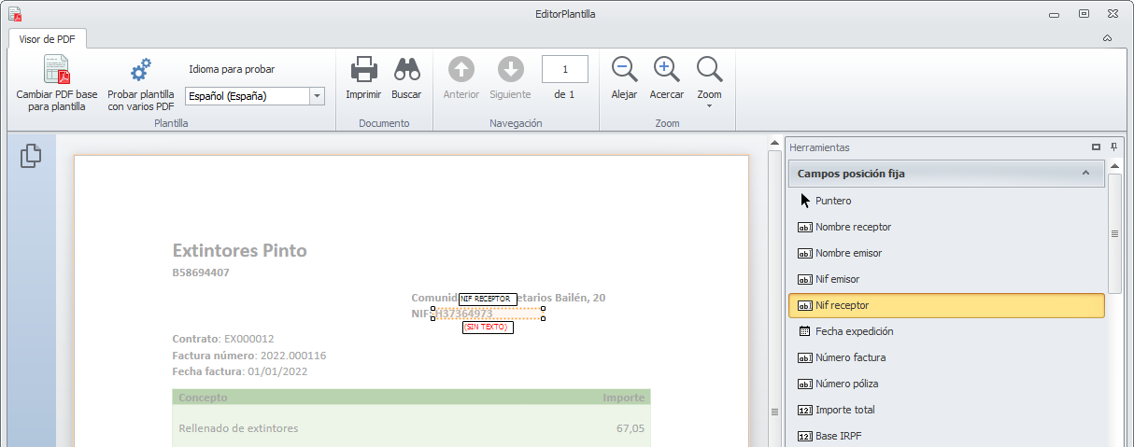The width and height of the screenshot is (1134, 447).
Task: Click Factura número: 2022.000116 line
Action: click(249, 356)
